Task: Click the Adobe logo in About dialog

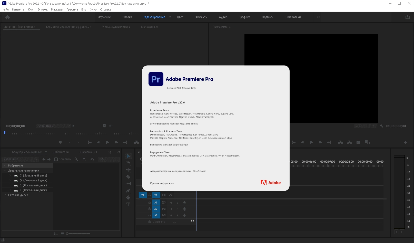Action: point(271,183)
